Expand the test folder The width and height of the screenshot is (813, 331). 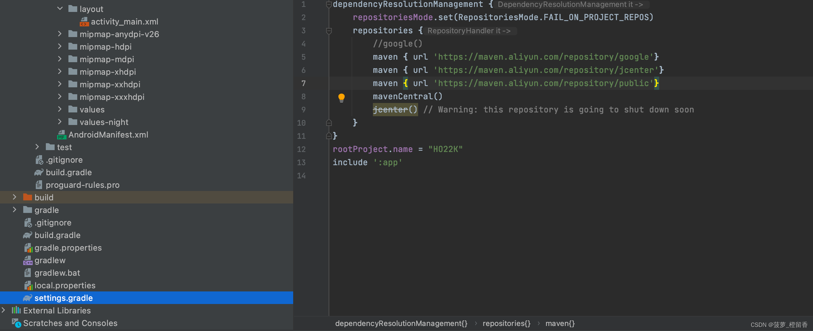pyautogui.click(x=37, y=147)
